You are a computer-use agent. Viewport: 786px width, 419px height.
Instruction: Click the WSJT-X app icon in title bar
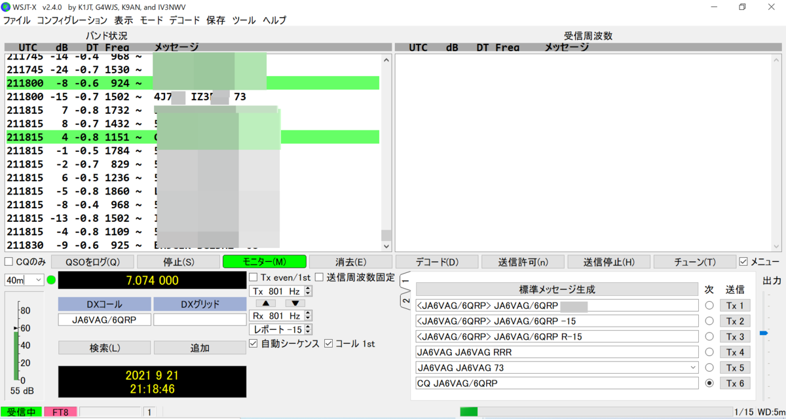point(7,7)
